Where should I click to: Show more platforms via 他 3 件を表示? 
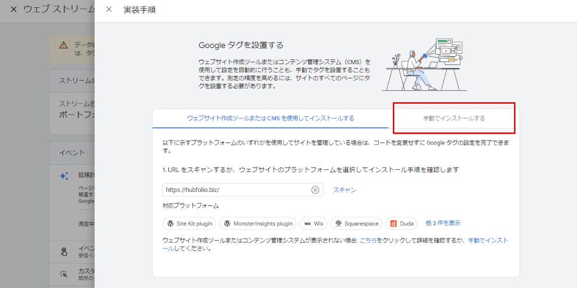coord(443,223)
